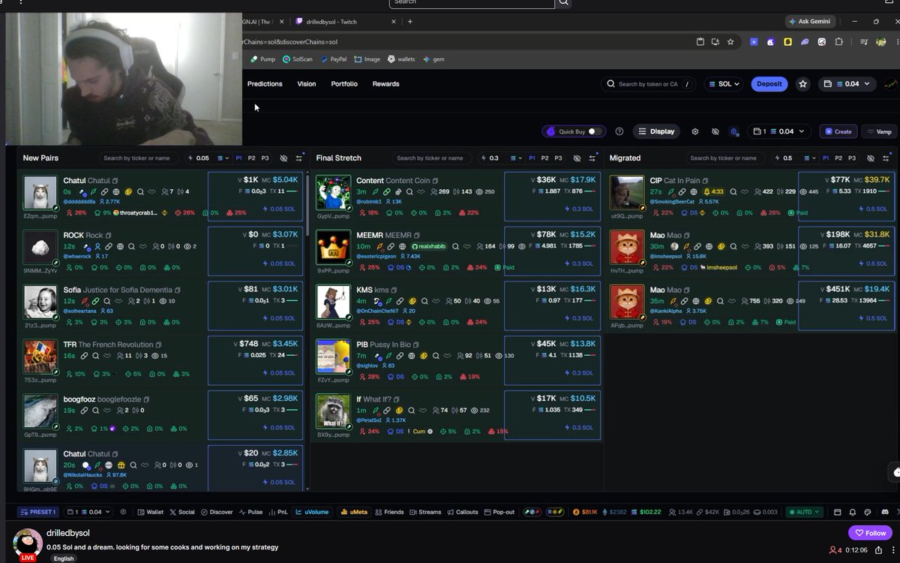Open Wallet in the bottom bar

(150, 512)
